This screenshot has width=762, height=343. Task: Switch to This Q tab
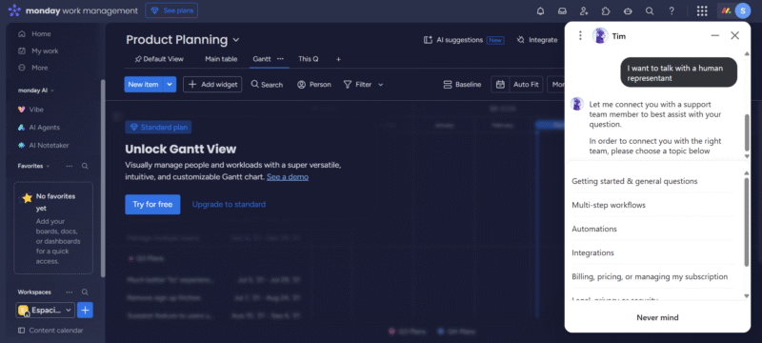(x=308, y=59)
